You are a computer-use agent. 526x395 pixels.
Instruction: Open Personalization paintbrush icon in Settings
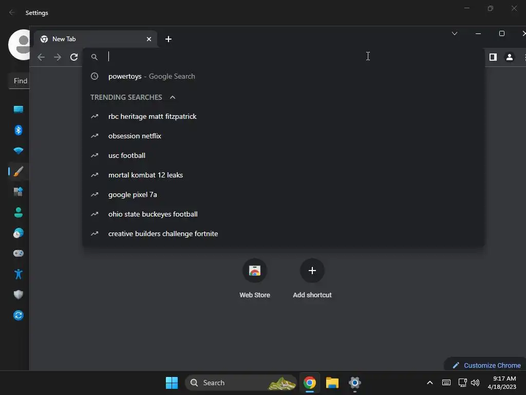click(18, 171)
